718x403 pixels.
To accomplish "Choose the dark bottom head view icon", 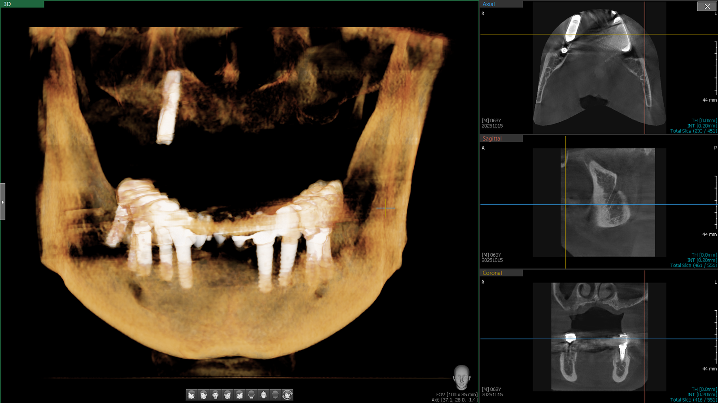I will [x=276, y=394].
